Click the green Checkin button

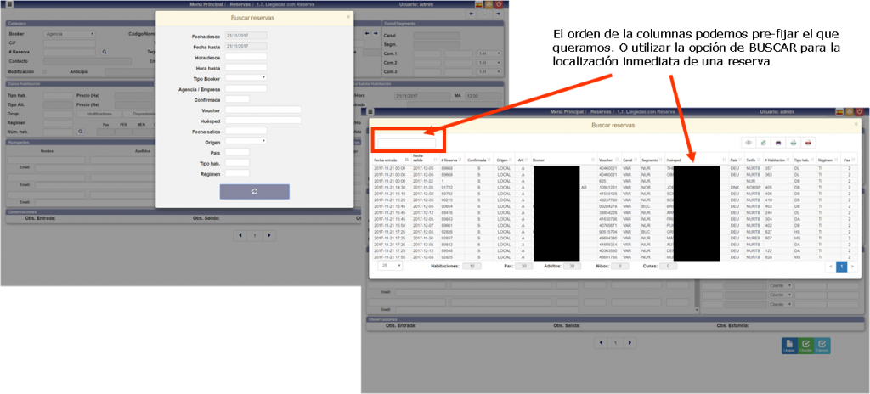pyautogui.click(x=805, y=345)
